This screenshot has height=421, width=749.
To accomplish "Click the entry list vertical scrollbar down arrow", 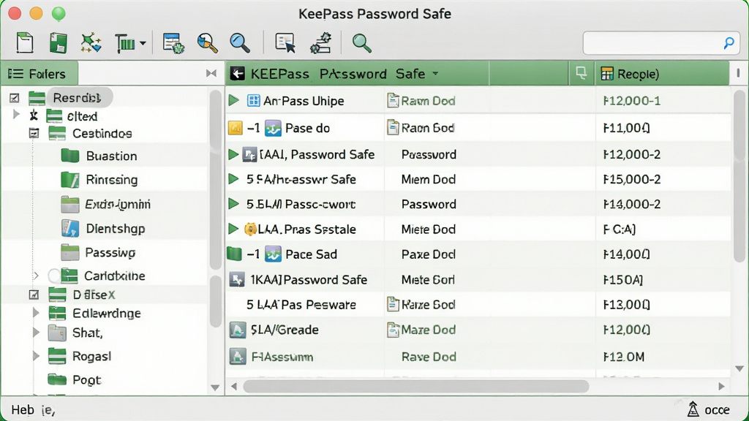I will coord(739,368).
